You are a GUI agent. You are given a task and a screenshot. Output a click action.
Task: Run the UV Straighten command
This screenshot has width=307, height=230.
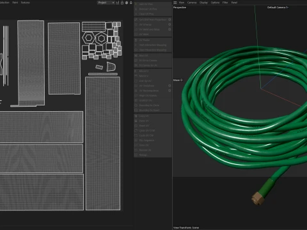(x=151, y=86)
